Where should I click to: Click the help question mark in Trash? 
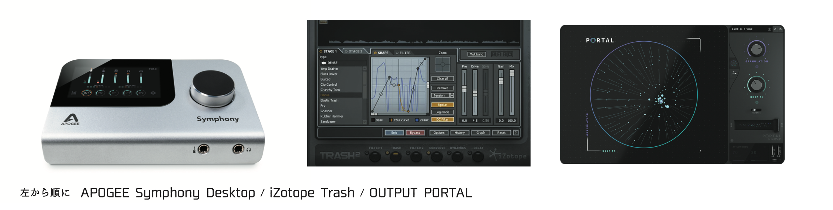516,133
